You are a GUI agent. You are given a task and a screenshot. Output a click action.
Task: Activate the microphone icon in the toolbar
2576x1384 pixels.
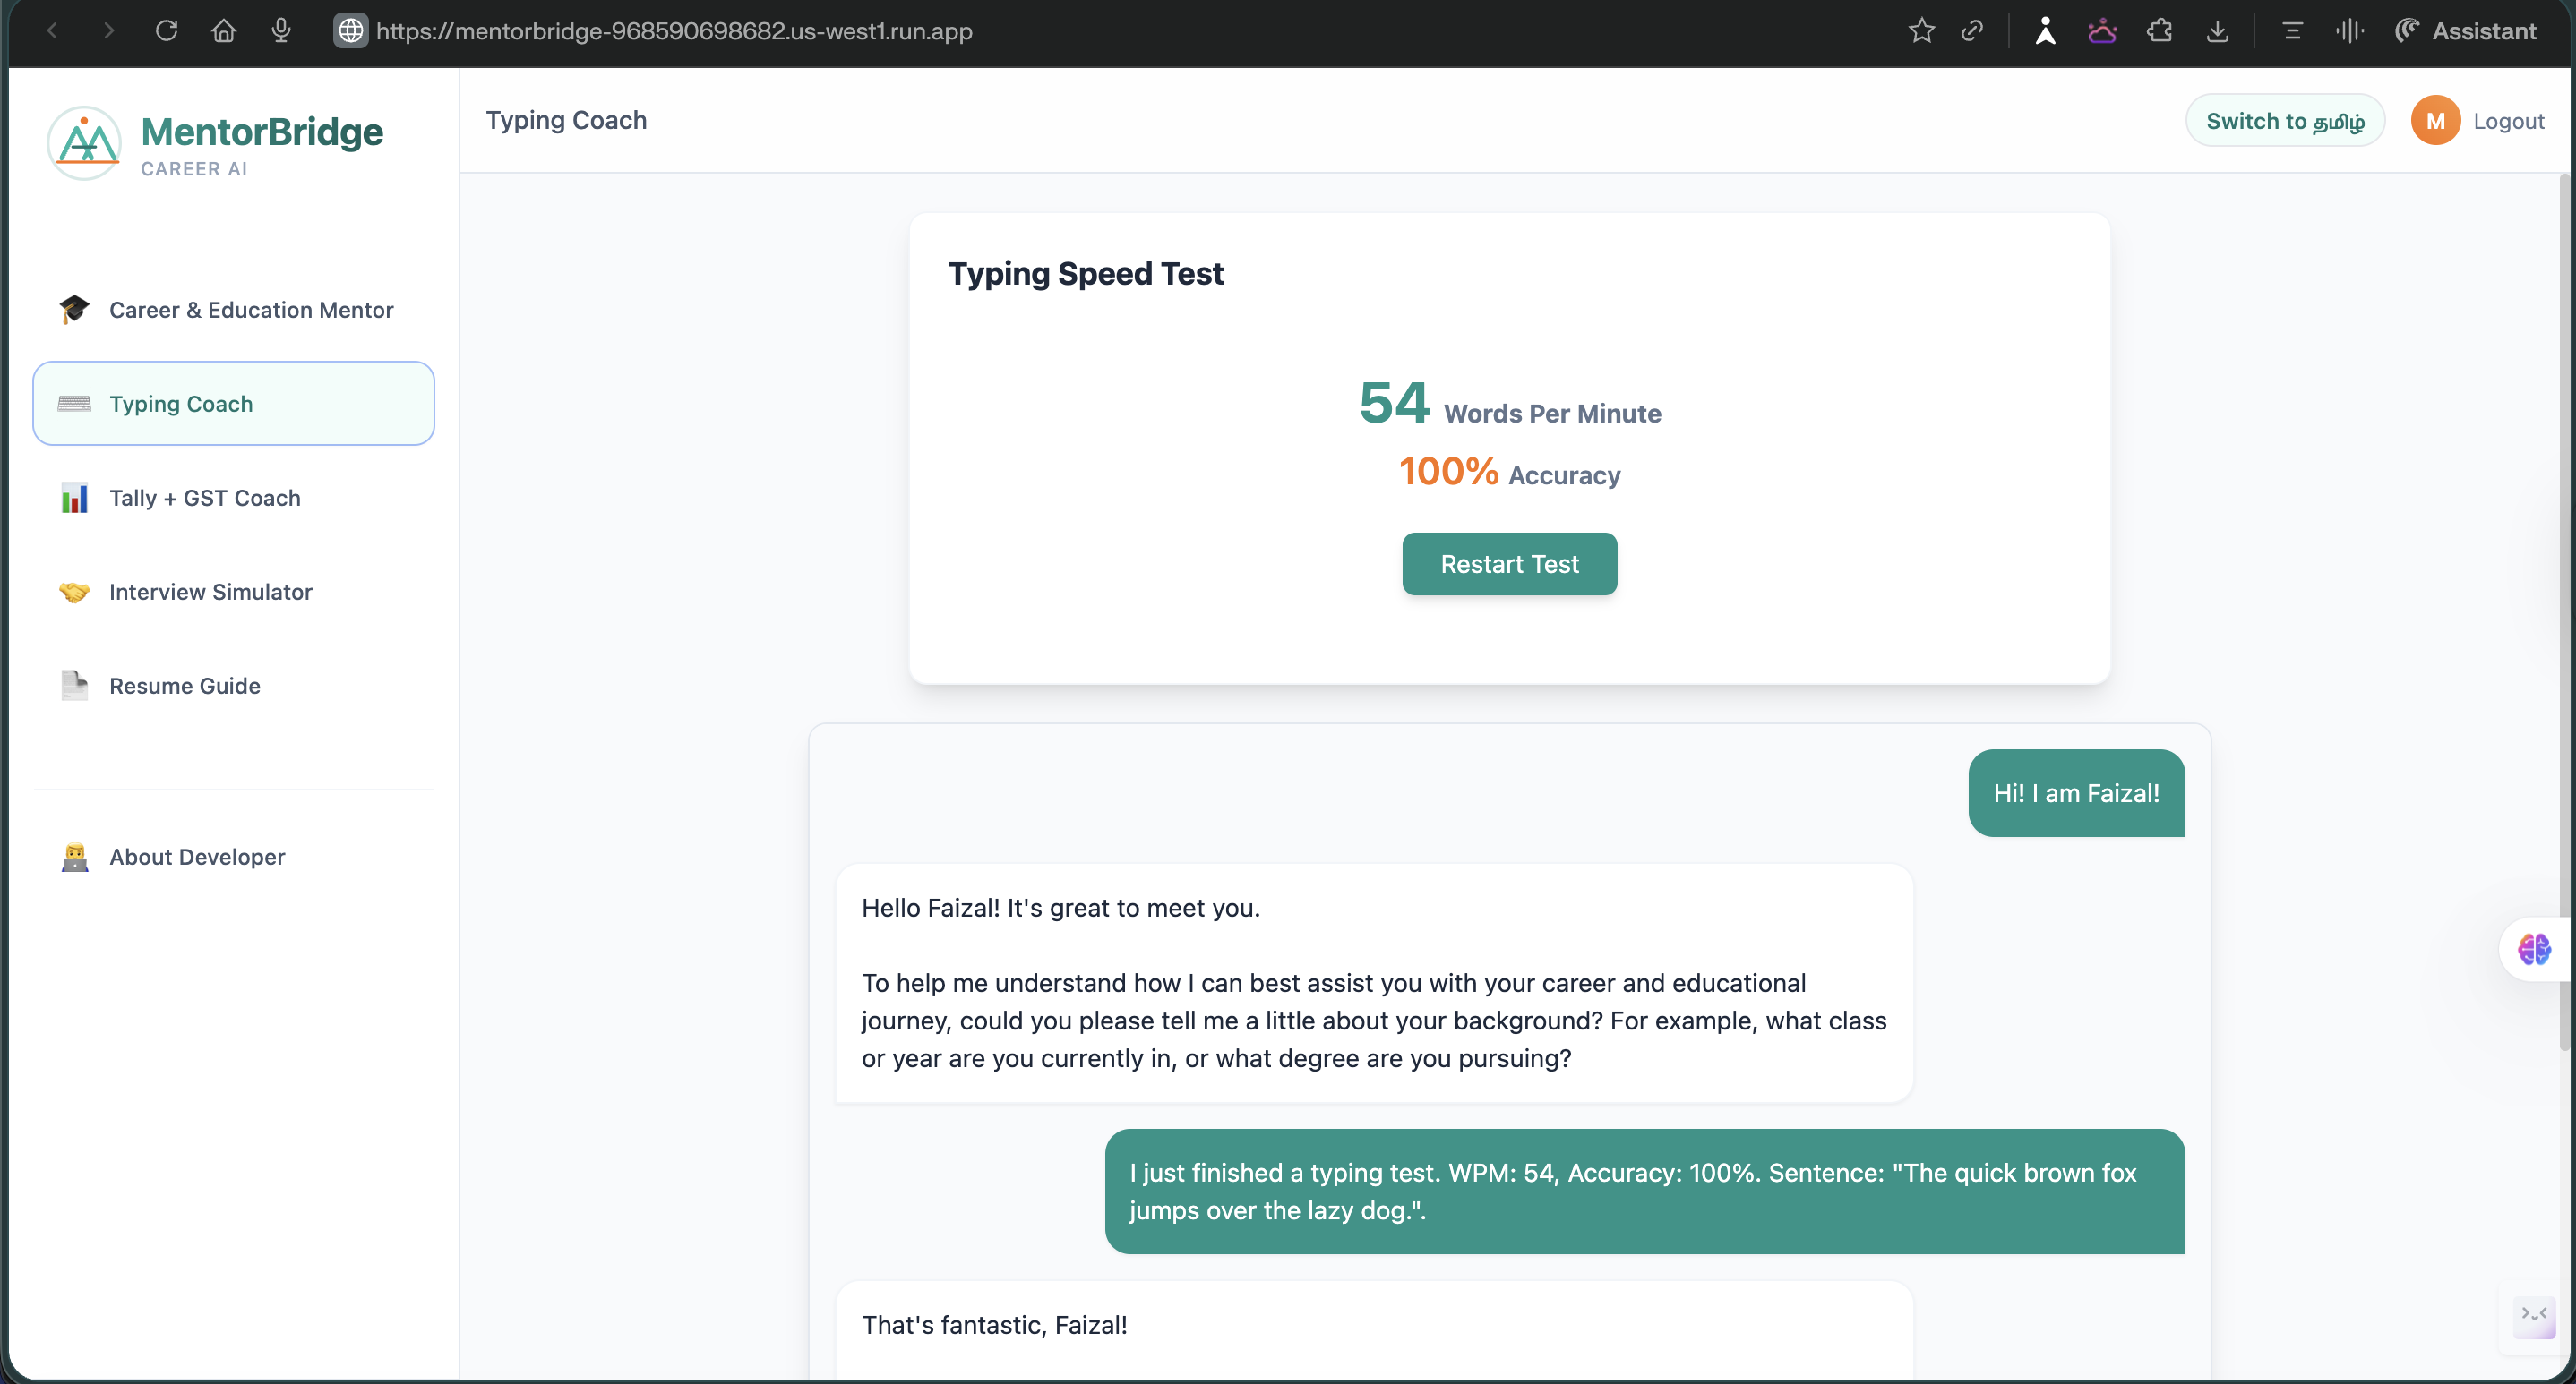pos(281,30)
